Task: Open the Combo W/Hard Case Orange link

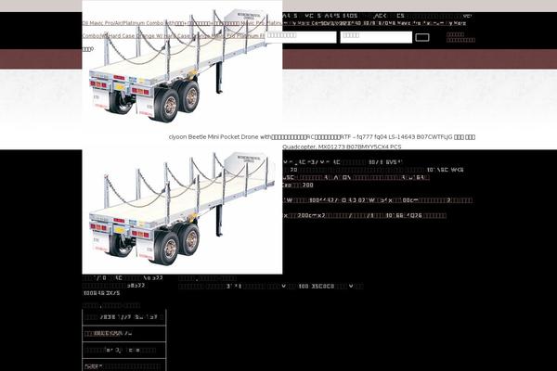Action: coord(174,36)
